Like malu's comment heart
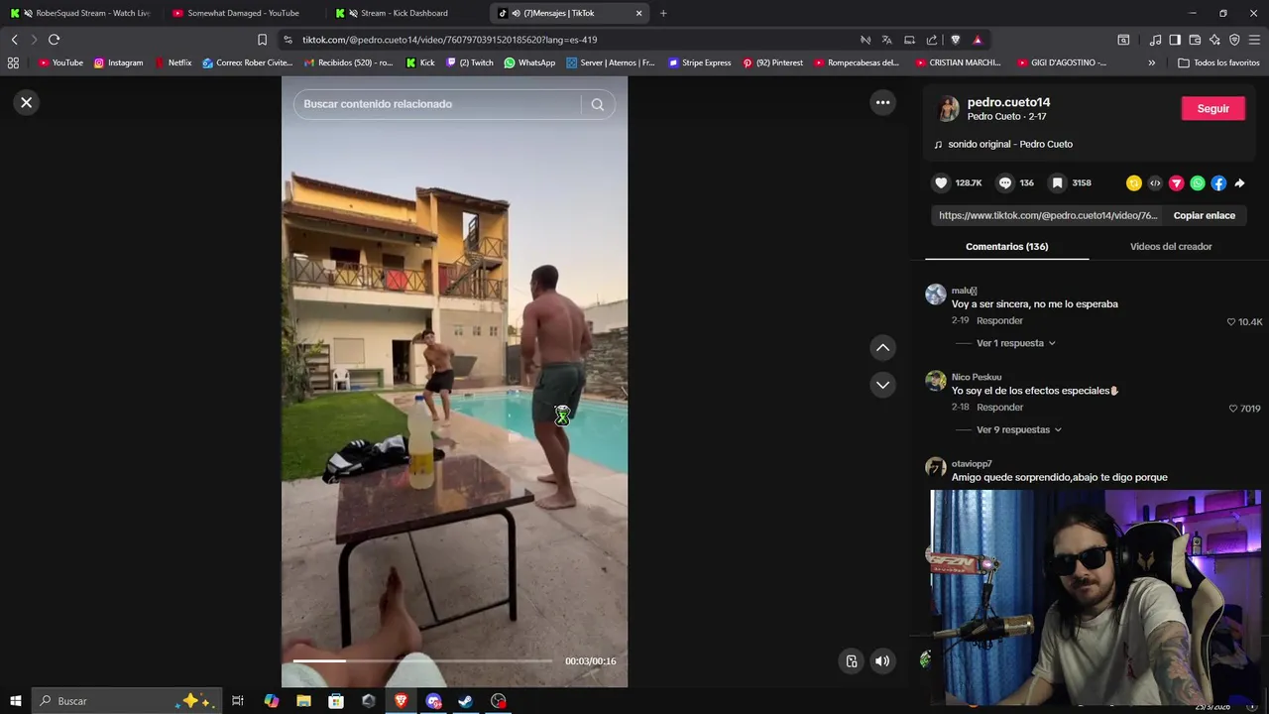The image size is (1269, 714). pos(1231,322)
